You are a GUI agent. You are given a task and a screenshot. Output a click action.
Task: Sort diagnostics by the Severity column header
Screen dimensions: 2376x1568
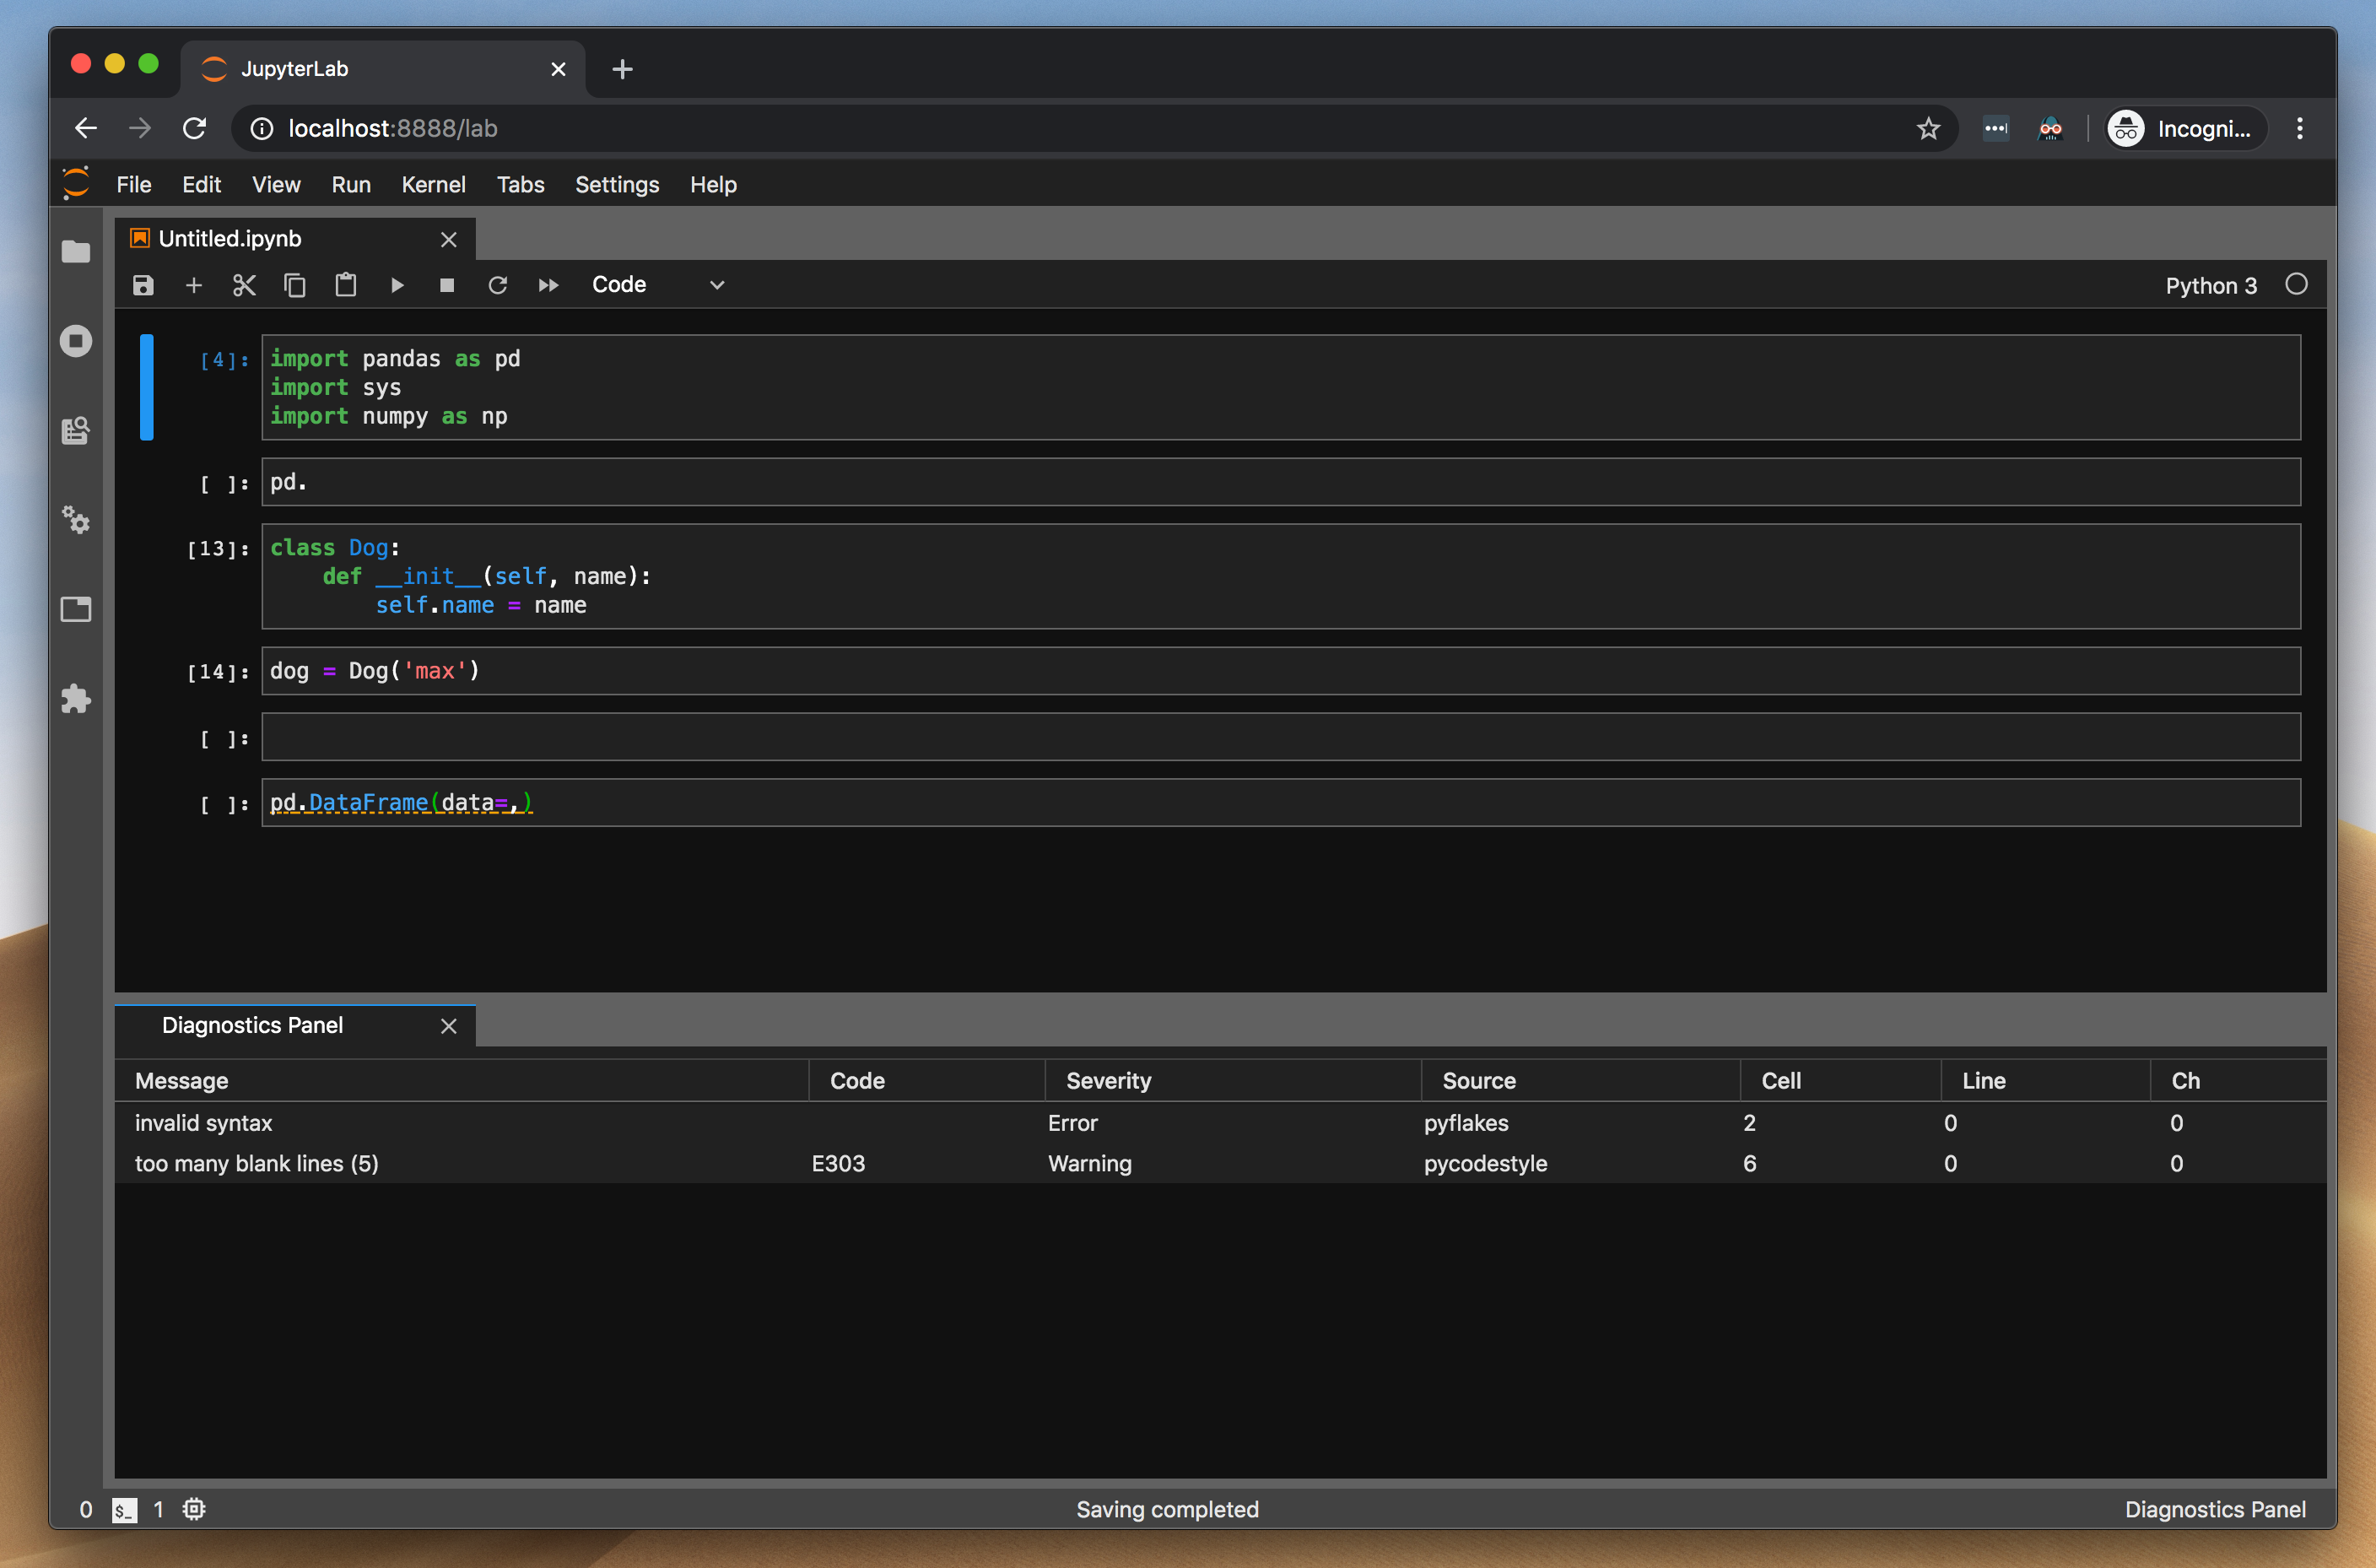point(1109,1081)
